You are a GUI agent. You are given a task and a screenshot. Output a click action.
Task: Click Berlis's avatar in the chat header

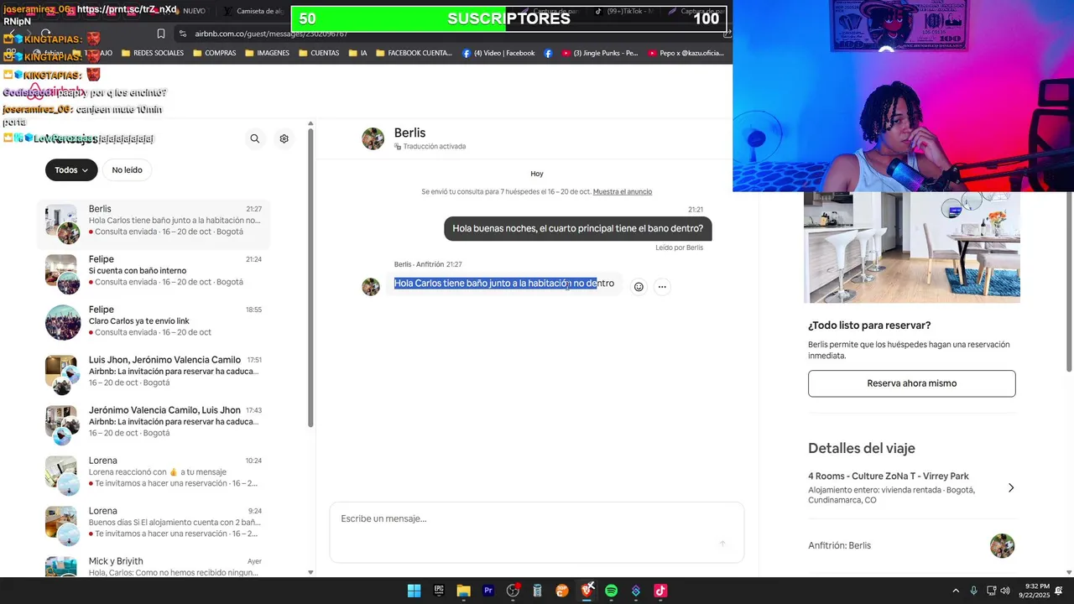(x=373, y=138)
